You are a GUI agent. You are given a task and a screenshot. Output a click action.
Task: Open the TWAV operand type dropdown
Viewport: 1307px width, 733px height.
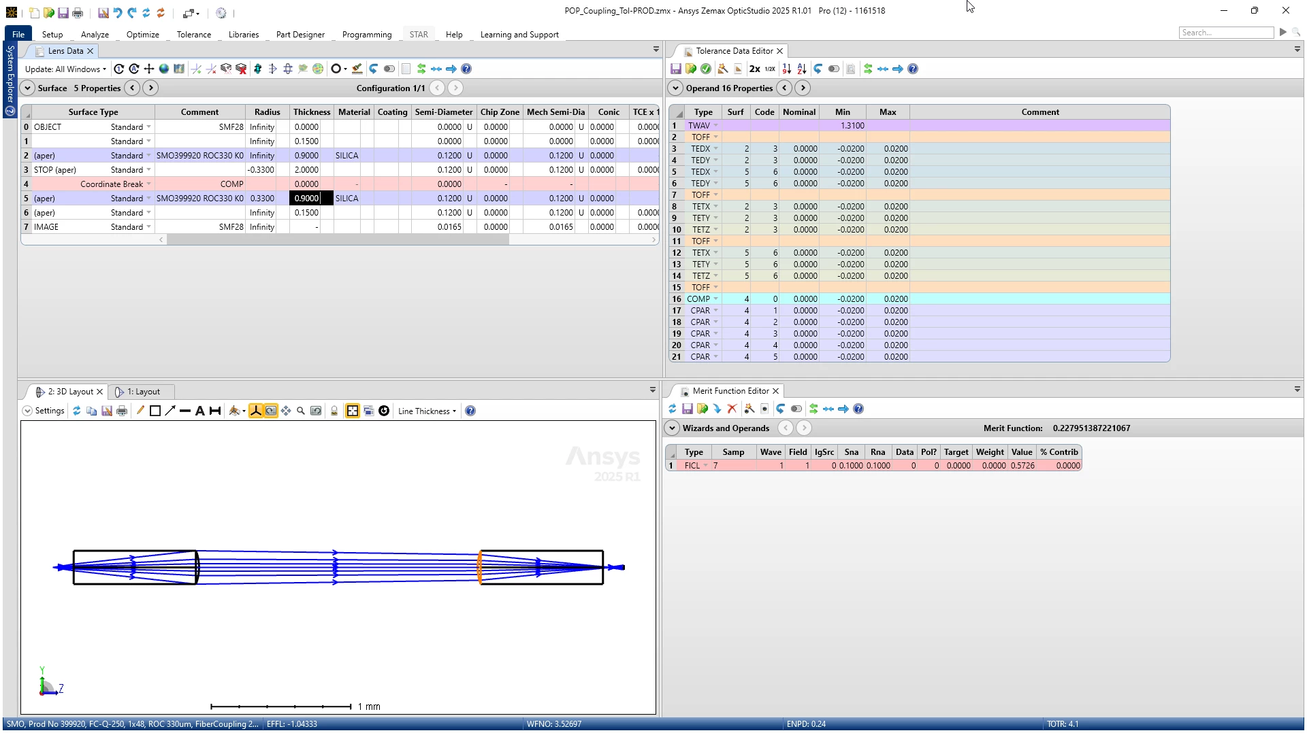point(715,125)
